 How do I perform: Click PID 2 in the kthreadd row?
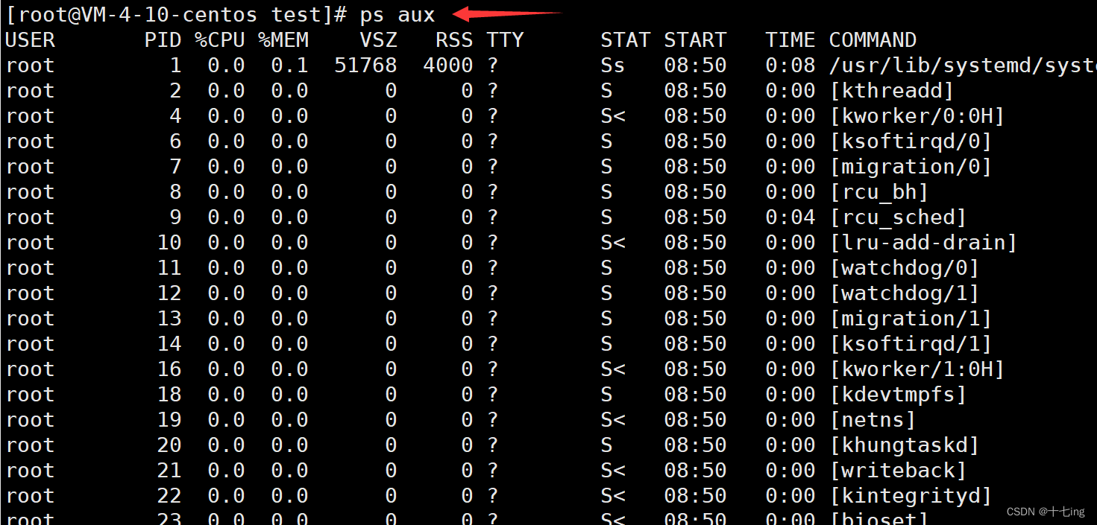coord(175,91)
